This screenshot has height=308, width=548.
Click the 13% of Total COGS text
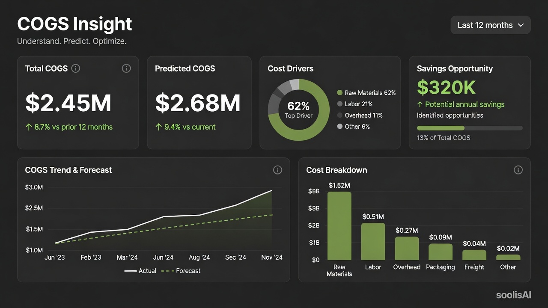coord(444,138)
